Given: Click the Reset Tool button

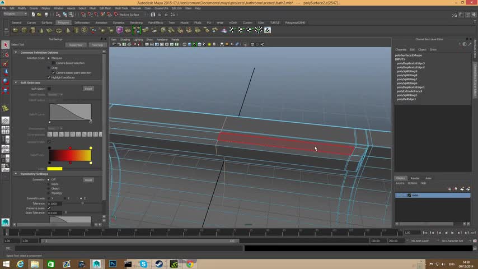Looking at the screenshot, I should [x=75, y=45].
